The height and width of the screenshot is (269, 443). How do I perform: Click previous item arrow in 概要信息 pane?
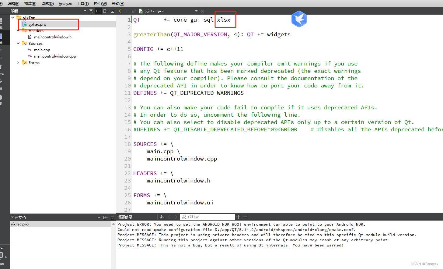[169, 217]
